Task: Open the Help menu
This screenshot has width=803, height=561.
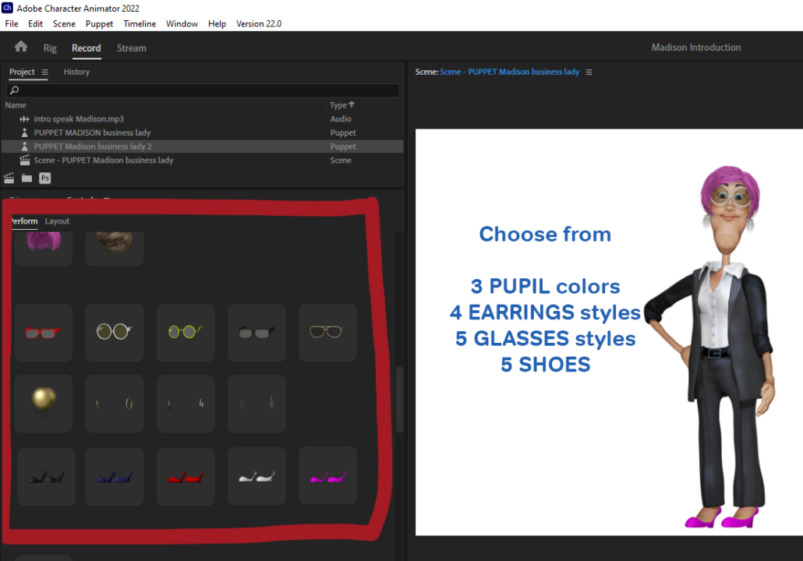Action: (x=218, y=23)
